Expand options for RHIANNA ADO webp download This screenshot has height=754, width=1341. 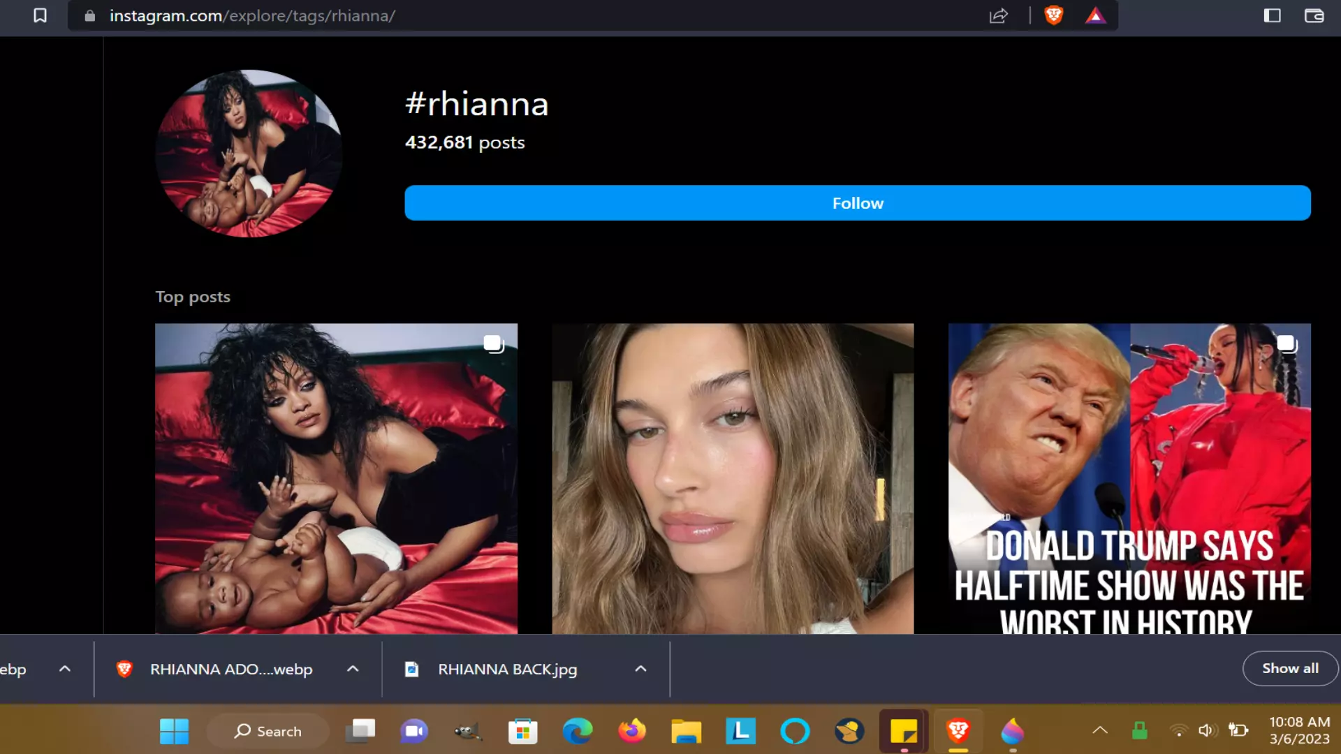(353, 669)
